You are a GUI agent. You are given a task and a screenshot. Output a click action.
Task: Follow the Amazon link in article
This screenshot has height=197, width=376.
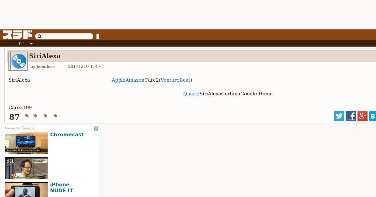tap(135, 80)
